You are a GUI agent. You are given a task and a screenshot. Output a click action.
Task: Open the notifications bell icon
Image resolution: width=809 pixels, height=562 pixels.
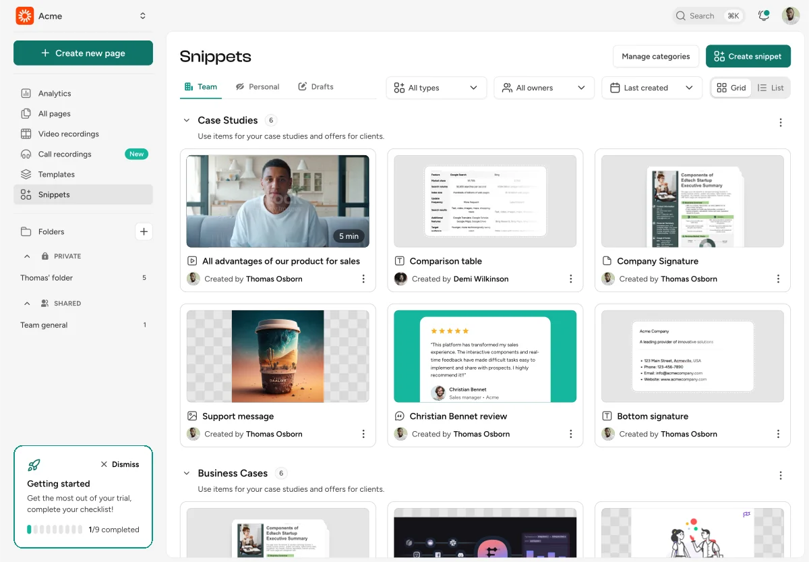(762, 16)
